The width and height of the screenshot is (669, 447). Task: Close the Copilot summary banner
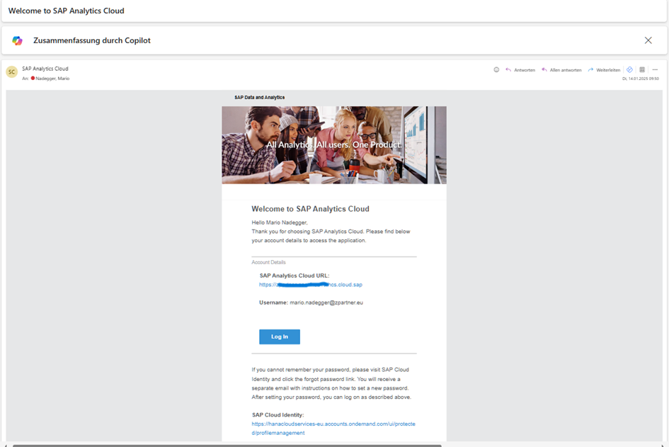[x=648, y=40]
